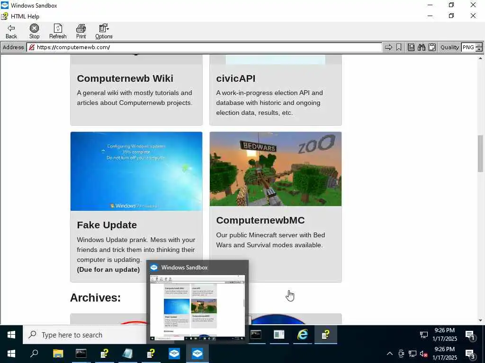Click the Go arrow next to address bar
Image resolution: width=485 pixels, height=363 pixels.
click(388, 47)
